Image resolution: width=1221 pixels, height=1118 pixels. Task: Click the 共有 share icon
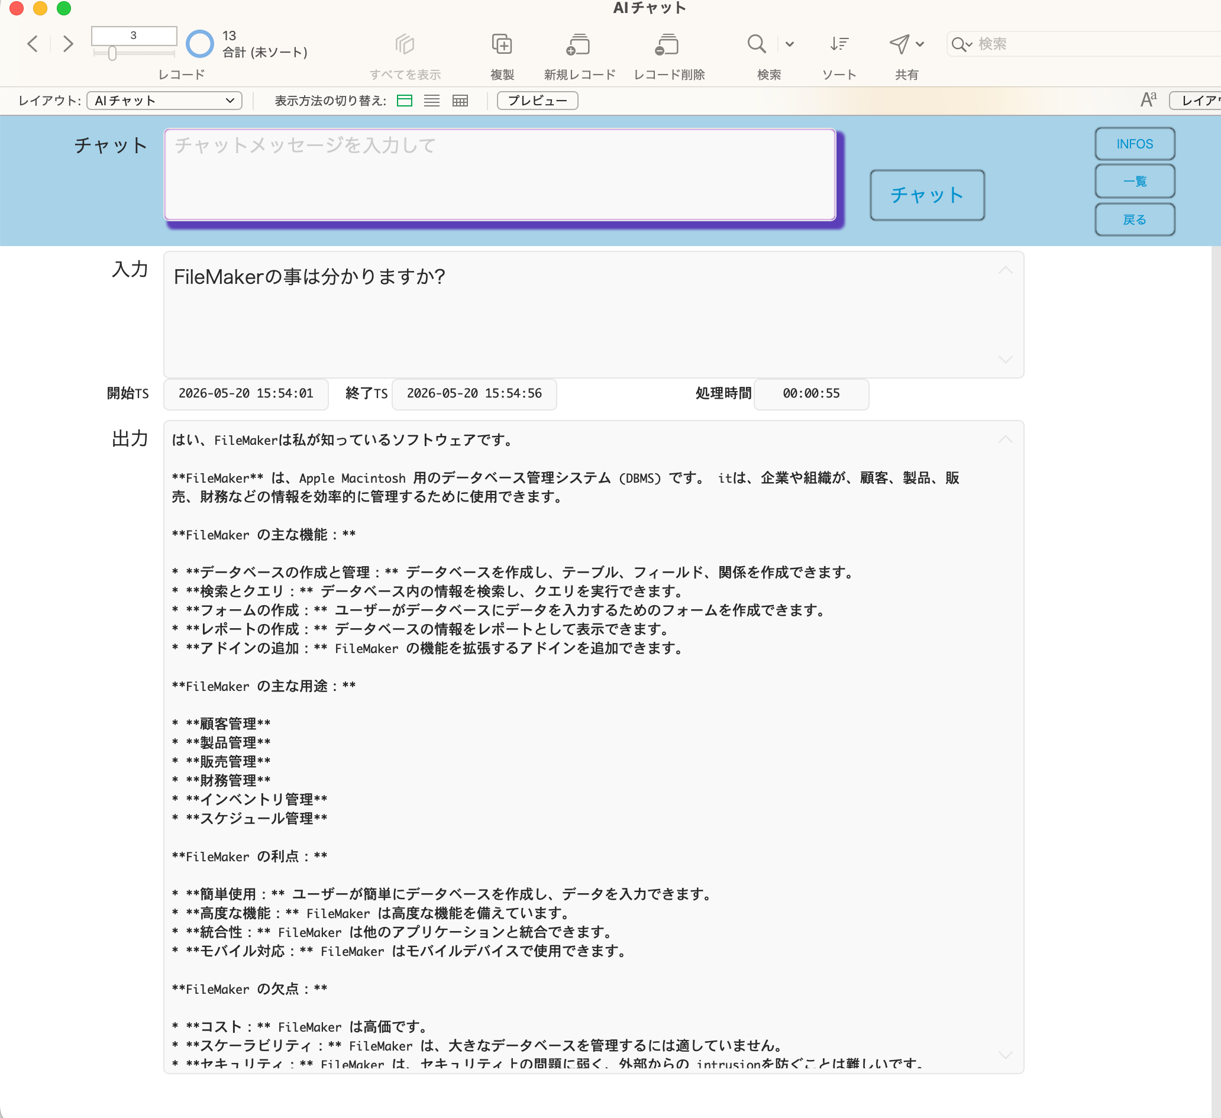[899, 44]
